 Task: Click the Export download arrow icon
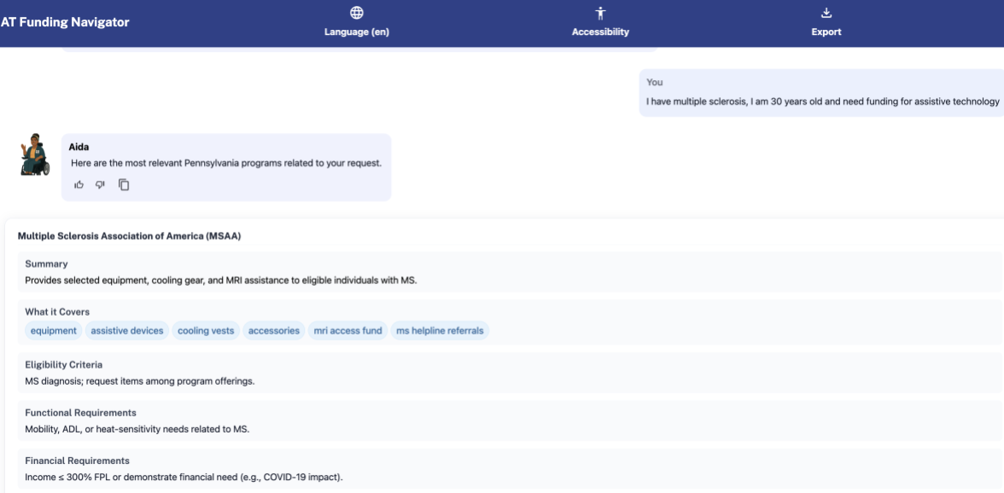pos(826,12)
